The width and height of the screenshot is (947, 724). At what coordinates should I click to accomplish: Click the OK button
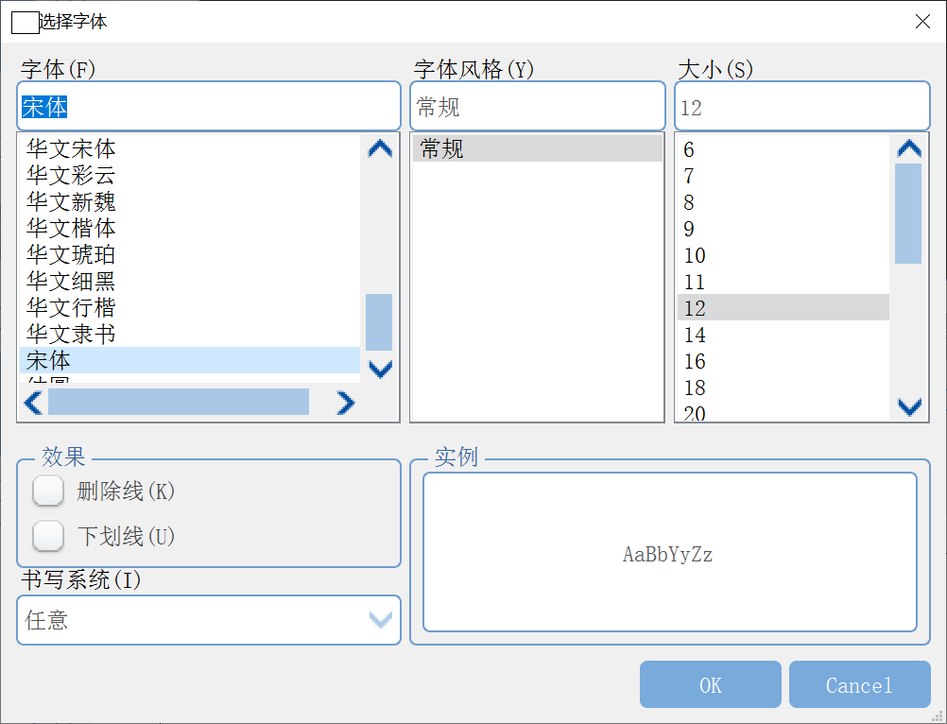click(x=710, y=684)
